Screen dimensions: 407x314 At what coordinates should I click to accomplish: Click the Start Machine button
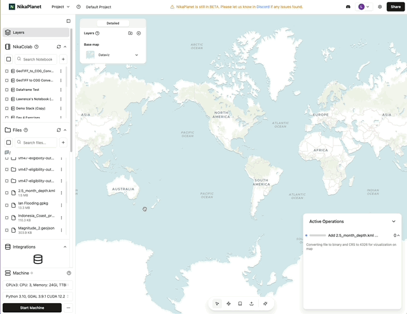pos(32,308)
